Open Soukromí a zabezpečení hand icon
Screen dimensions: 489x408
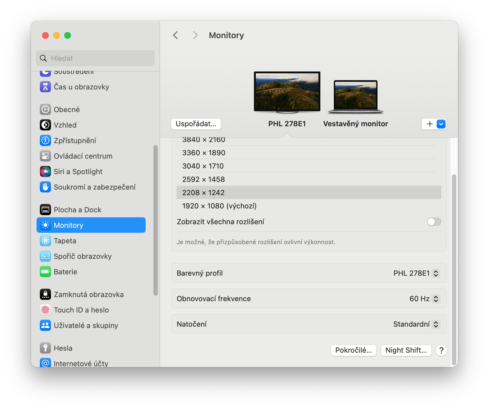(x=45, y=187)
